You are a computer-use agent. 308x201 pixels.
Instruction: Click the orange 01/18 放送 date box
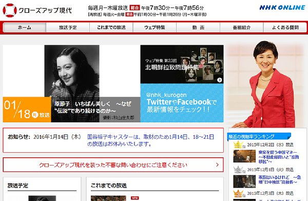click(27, 109)
